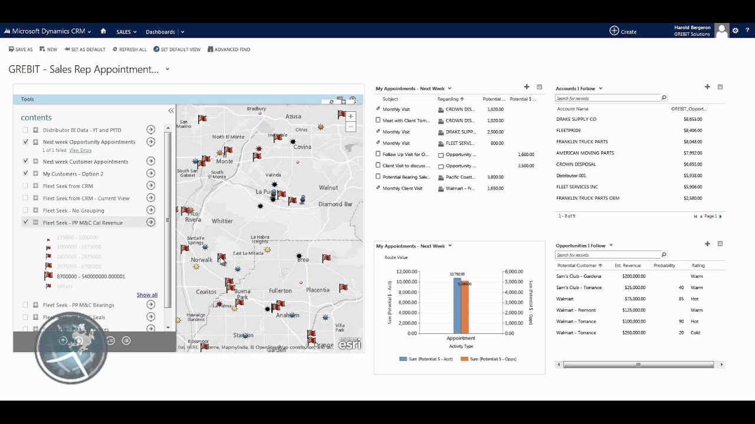
Task: Open the Dashboards navigation menu
Action: pyautogui.click(x=165, y=32)
